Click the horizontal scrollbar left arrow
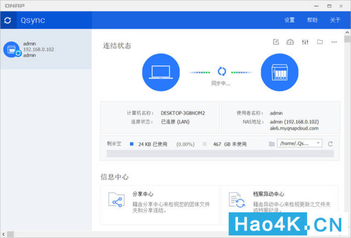 click(x=3, y=234)
